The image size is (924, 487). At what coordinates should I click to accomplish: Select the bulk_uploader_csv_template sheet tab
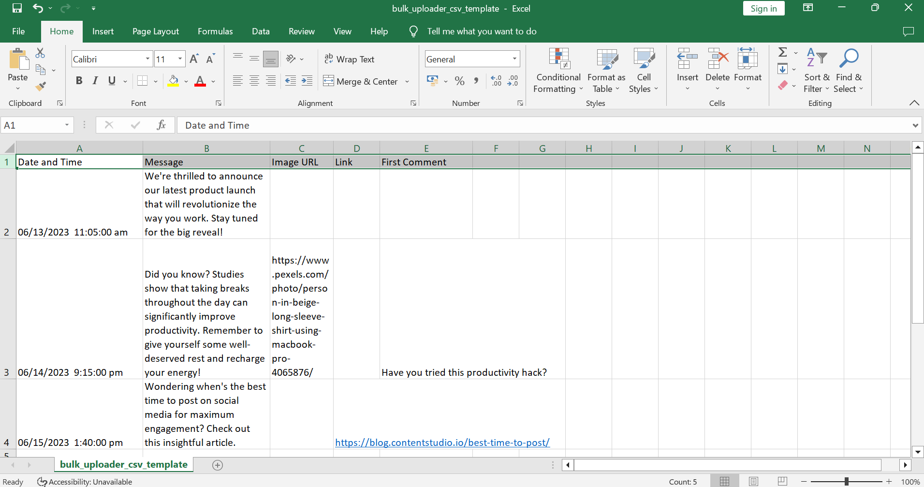pyautogui.click(x=124, y=465)
